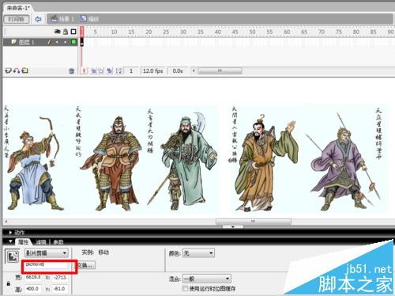Click the center frame icon
Viewport: 395px width, 296px height.
(85, 70)
